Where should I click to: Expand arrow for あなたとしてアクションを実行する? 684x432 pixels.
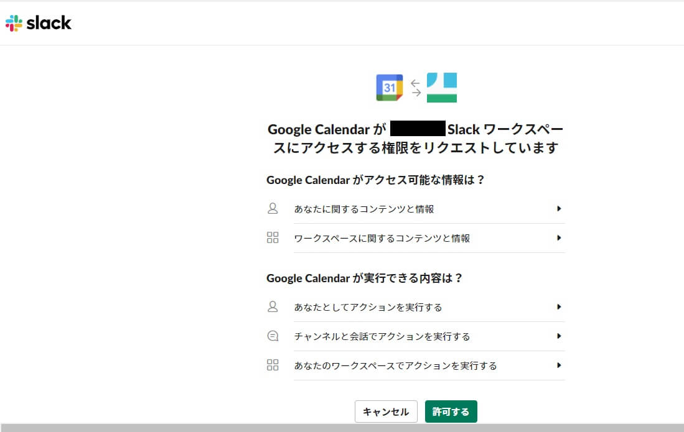[x=559, y=306]
